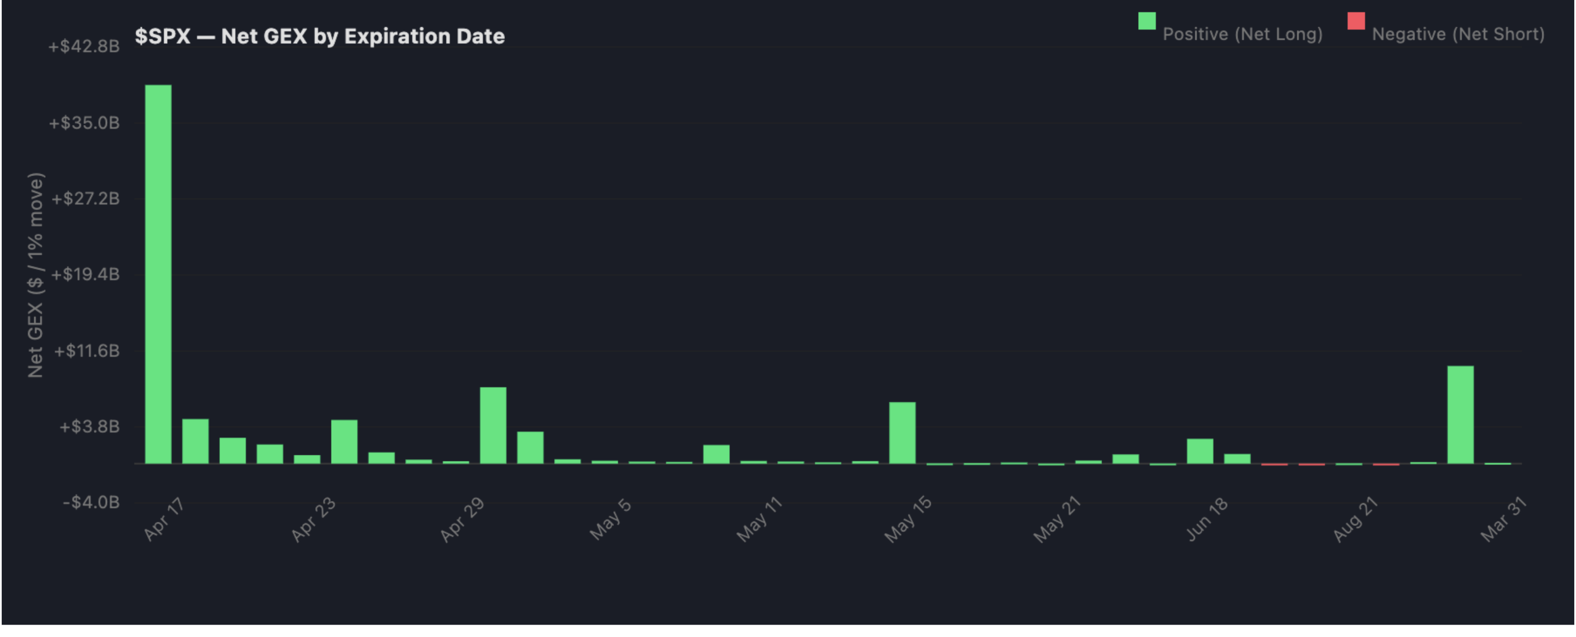
Task: Toggle the Negative (Net Short) legend label
Action: click(1458, 34)
